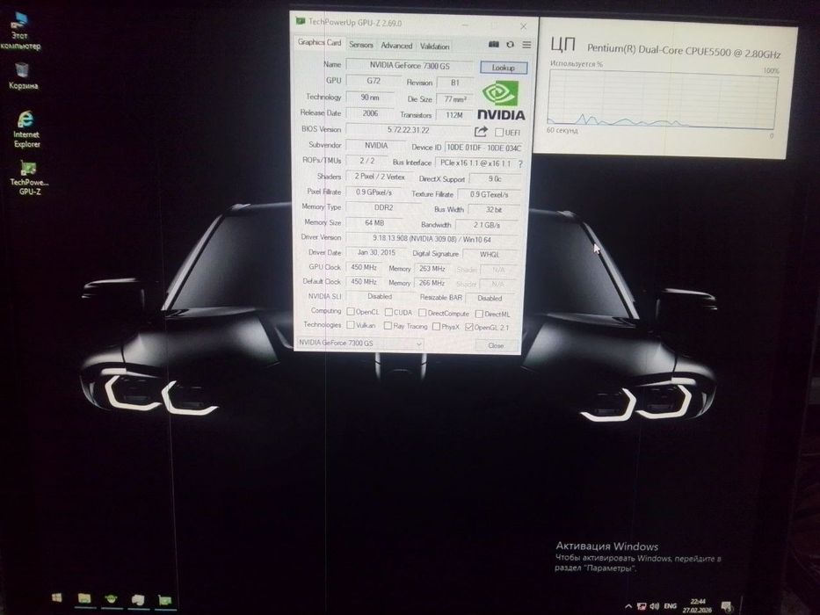Screen dimensions: 820x615
Task: Toggle the OpenGL 2.1 checkbox
Action: (x=469, y=327)
